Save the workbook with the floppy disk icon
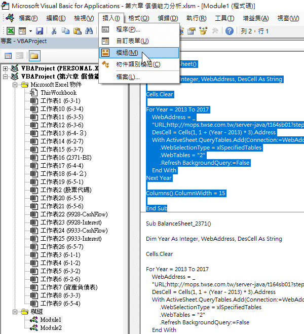304x334 pixels. coord(40,31)
